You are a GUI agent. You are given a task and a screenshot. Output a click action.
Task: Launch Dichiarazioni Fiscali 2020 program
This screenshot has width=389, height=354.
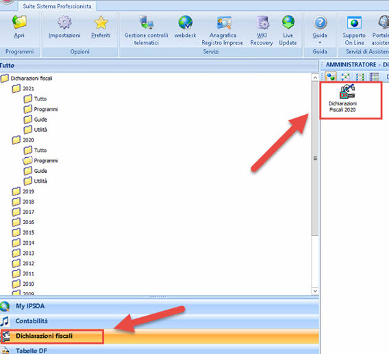[x=343, y=98]
